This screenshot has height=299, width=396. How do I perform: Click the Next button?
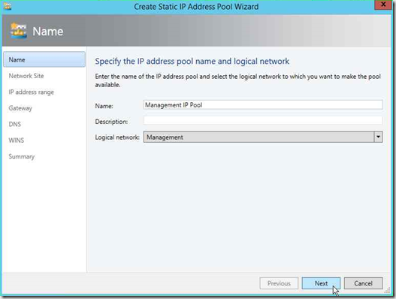321,283
